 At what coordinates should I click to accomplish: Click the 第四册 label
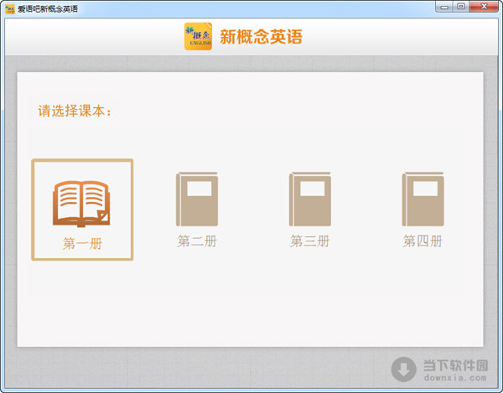point(423,241)
